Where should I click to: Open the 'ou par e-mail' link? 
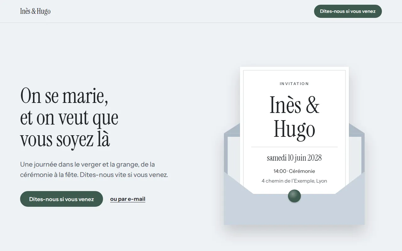coord(128,199)
